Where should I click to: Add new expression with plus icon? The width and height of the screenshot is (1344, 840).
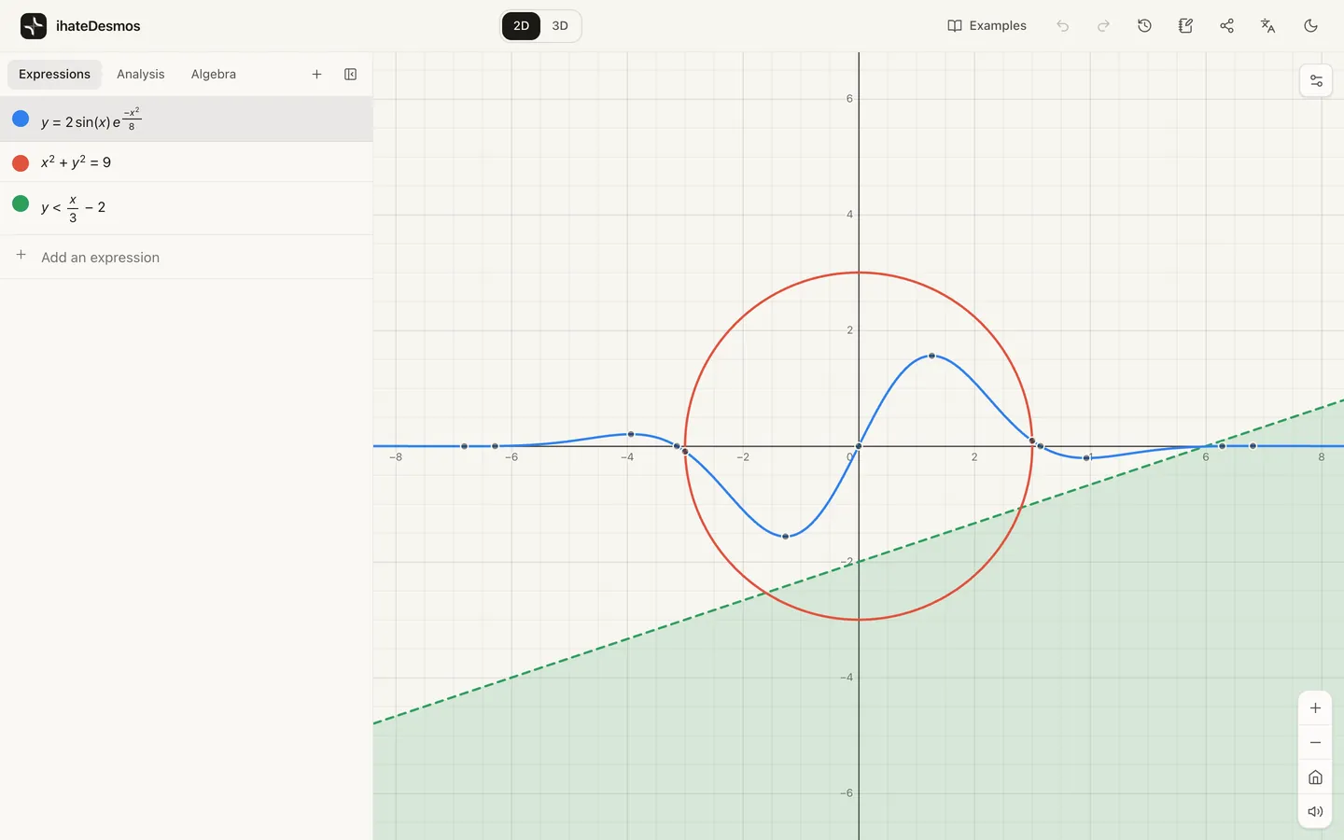point(316,75)
